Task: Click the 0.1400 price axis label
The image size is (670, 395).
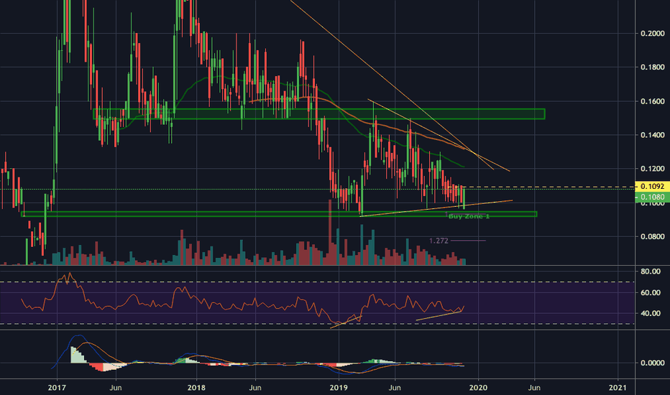Action: 653,135
